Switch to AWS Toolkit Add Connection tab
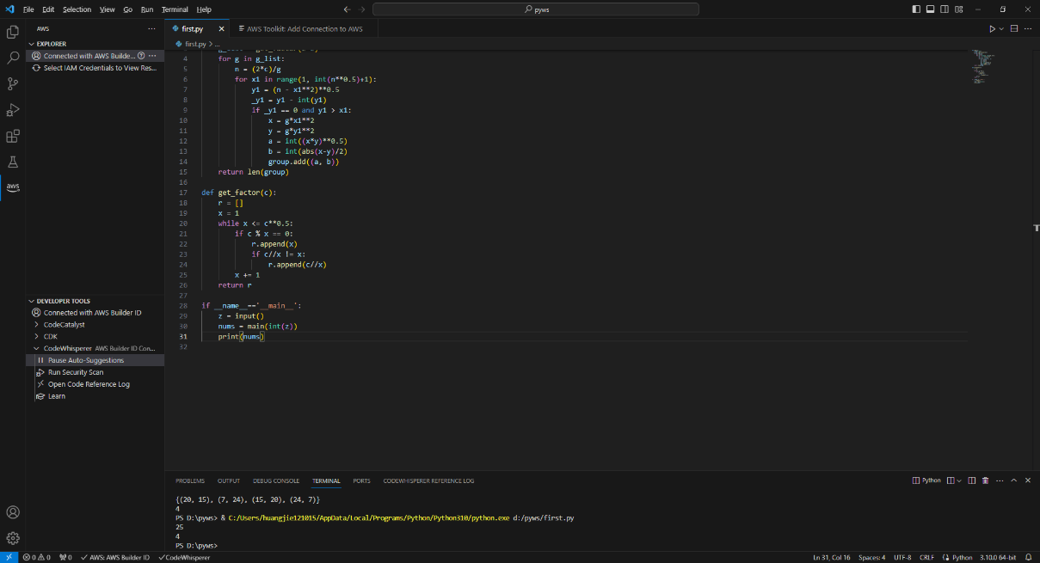Image resolution: width=1040 pixels, height=563 pixels. 303,28
